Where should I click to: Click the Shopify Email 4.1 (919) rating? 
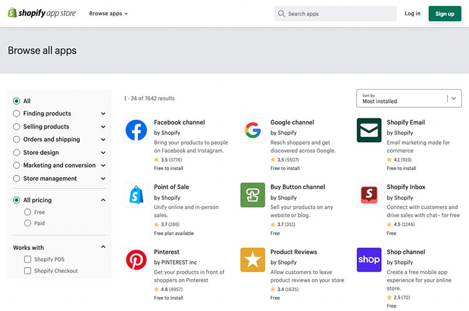[x=399, y=160]
